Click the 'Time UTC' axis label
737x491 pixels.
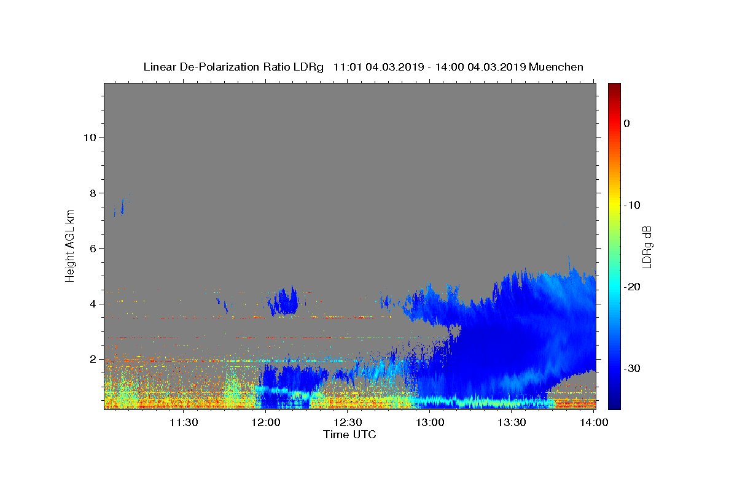349,435
